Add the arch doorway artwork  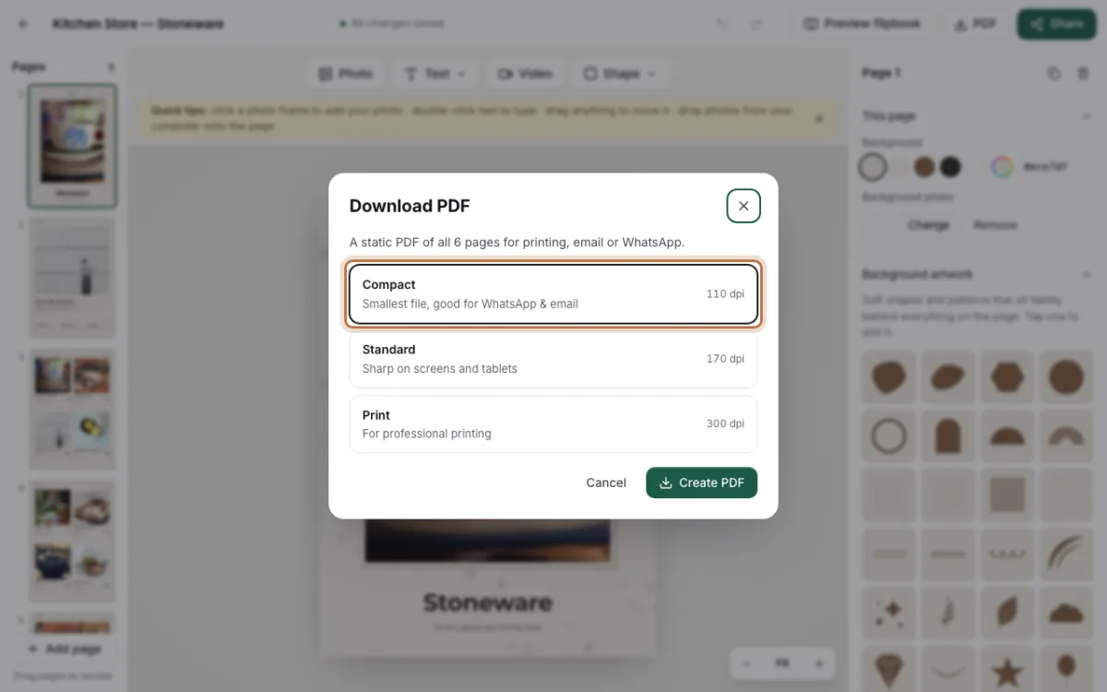click(947, 435)
